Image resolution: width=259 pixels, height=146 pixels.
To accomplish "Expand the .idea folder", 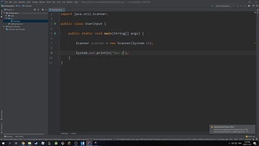I will tap(6, 16).
